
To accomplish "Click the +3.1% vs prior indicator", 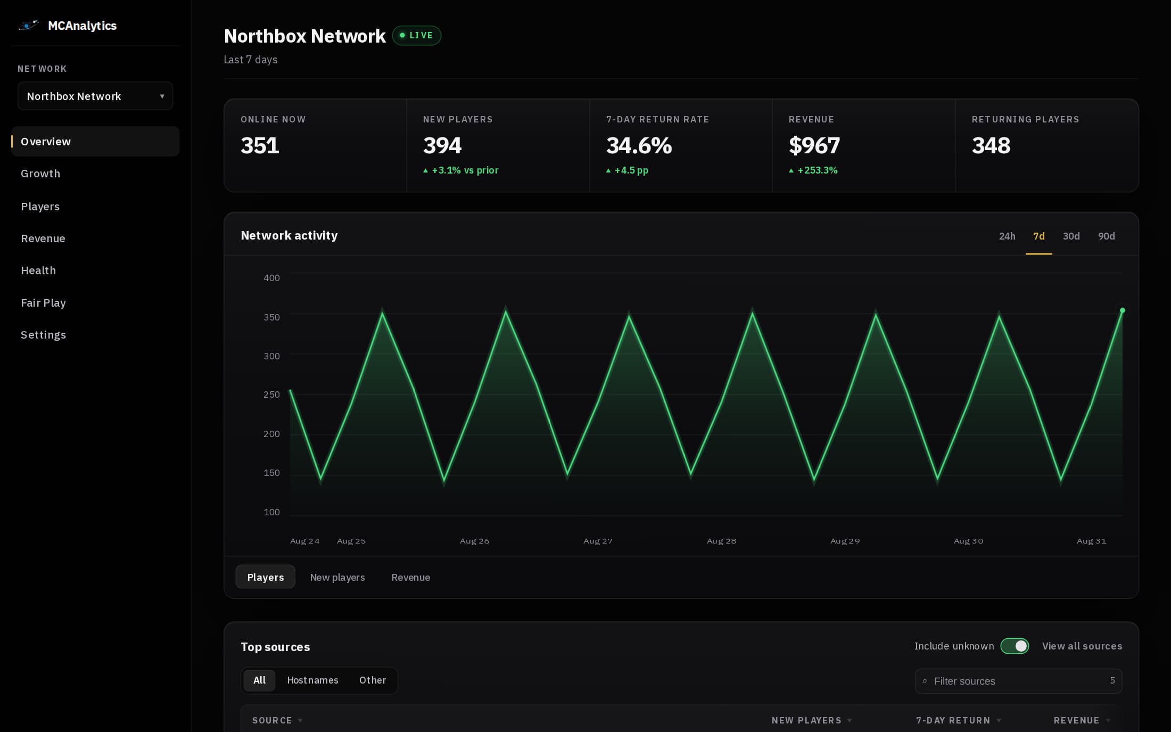I will pos(461,170).
